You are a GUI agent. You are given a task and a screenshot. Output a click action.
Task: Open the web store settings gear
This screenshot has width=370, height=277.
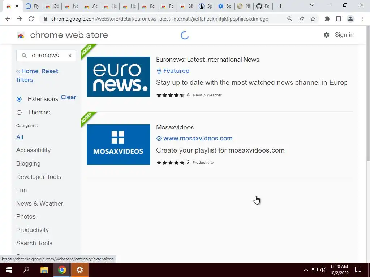(326, 35)
